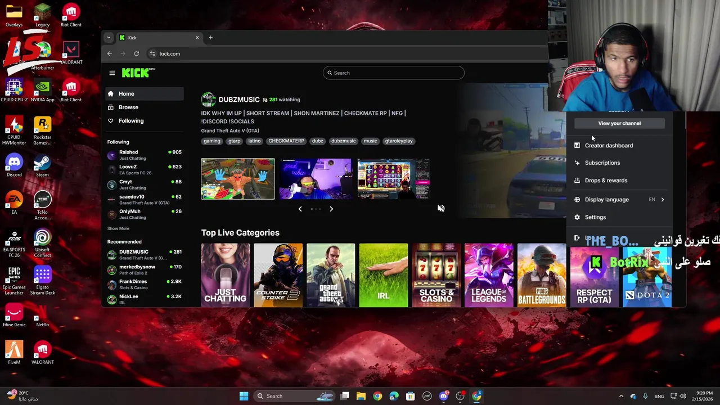Screen dimensions: 720x405
Task: Open the Kick hamburger sidebar menu
Action: click(112, 73)
